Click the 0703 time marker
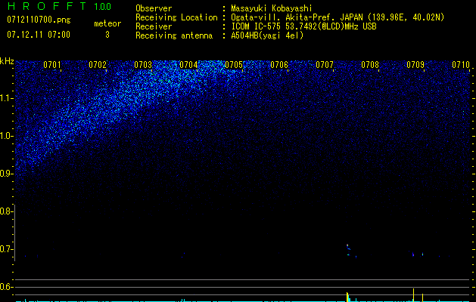The height and width of the screenshot is (302, 476). pos(143,65)
